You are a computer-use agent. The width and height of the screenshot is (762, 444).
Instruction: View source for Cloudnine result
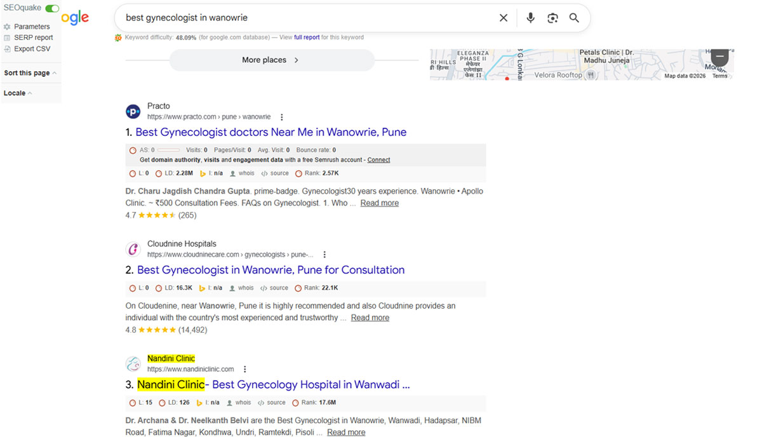274,288
